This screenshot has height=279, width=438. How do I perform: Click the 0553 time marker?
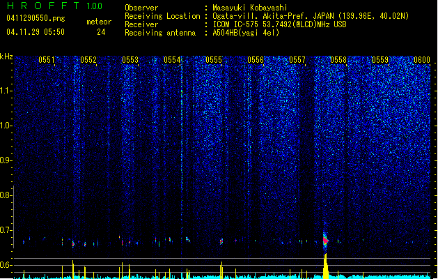click(130, 60)
